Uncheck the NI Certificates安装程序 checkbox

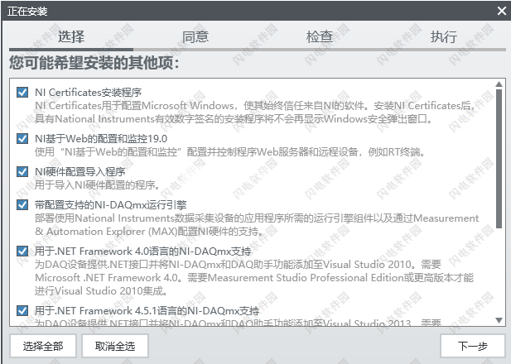[x=22, y=92]
